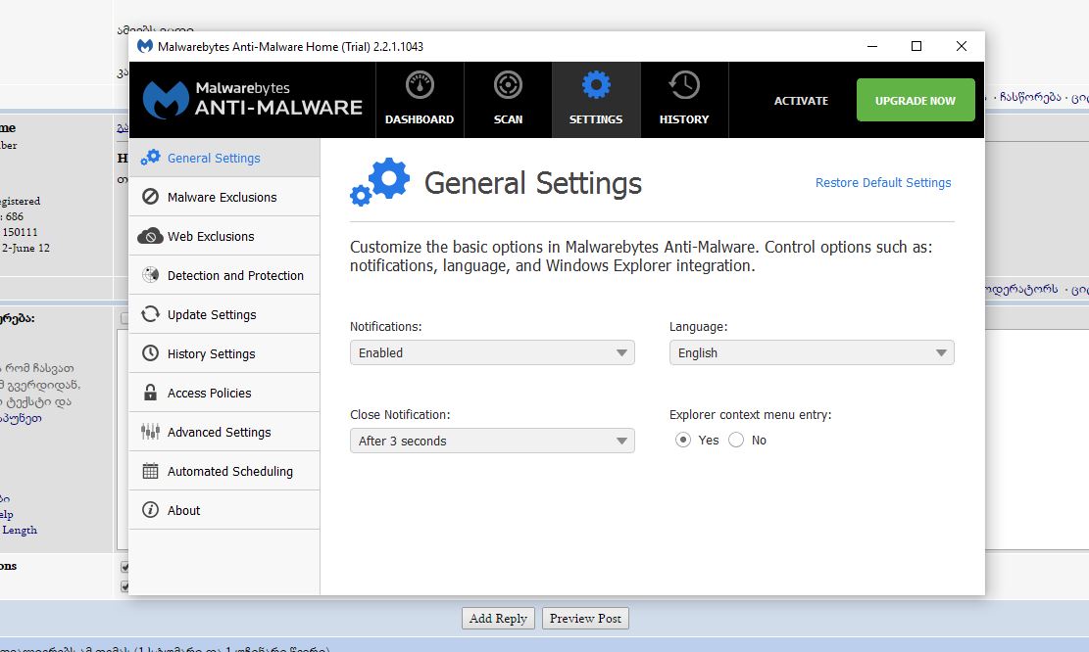Open the Web Exclusions section
1089x652 pixels.
point(224,236)
